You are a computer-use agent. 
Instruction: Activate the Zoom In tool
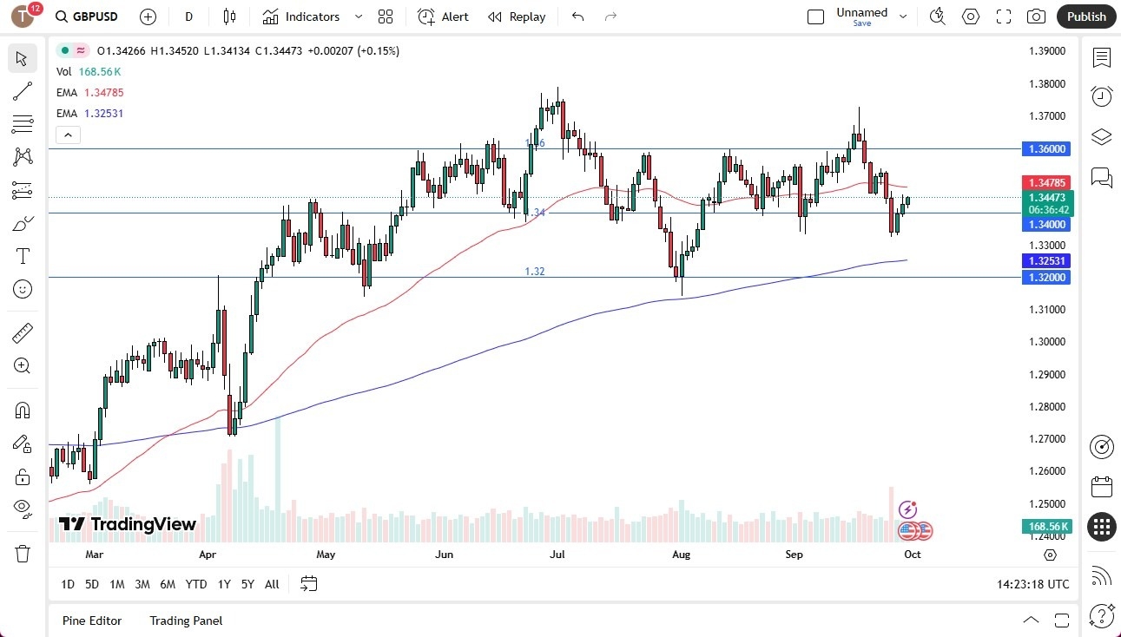(x=22, y=365)
